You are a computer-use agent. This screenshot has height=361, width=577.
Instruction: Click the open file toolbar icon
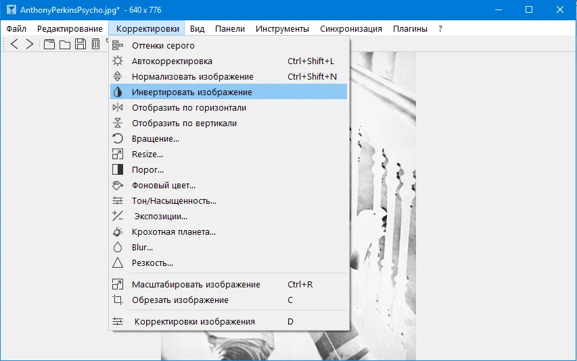point(49,44)
